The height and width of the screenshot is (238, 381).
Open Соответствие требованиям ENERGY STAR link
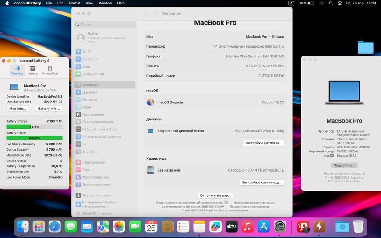coord(193,206)
